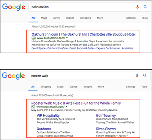The image size is (152, 140).
Task: Switch to Maps tab in rooster walk results
Action: click(60, 87)
